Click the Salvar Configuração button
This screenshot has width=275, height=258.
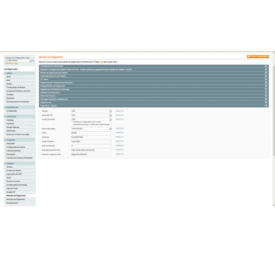pos(258,57)
